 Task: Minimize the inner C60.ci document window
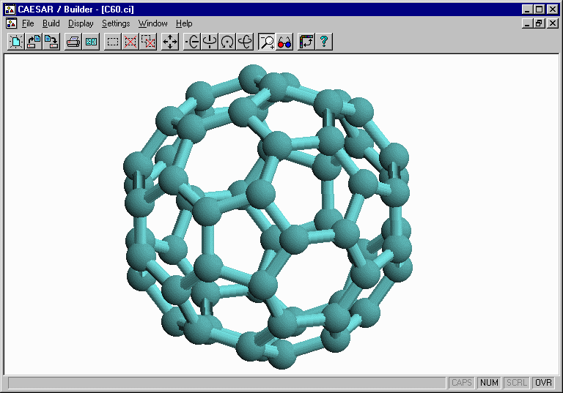527,23
